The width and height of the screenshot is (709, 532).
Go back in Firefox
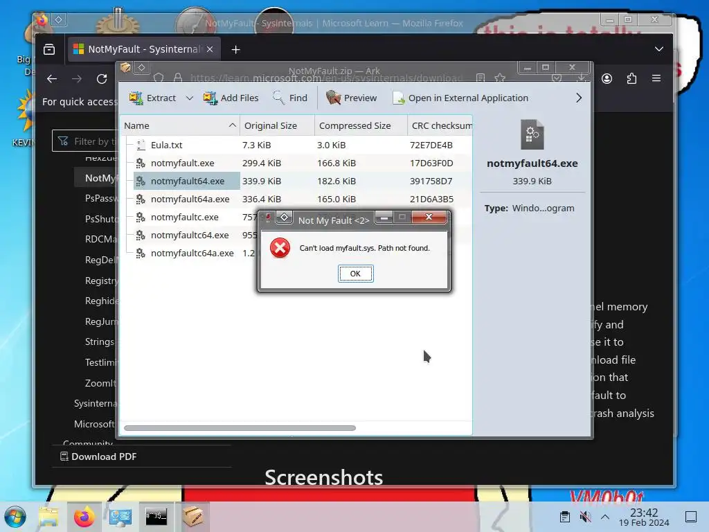click(x=52, y=79)
